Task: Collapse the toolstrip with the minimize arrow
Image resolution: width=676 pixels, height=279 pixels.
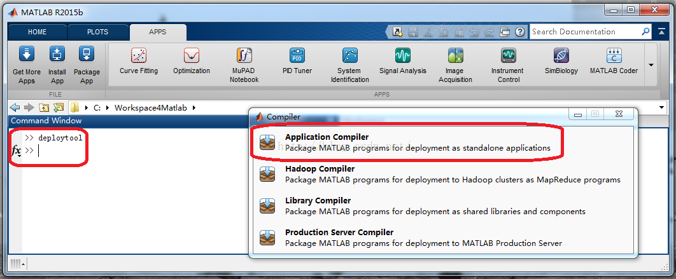Action: pyautogui.click(x=661, y=32)
